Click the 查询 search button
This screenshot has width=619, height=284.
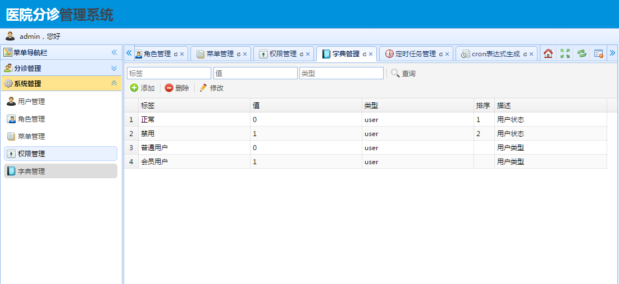pyautogui.click(x=403, y=74)
